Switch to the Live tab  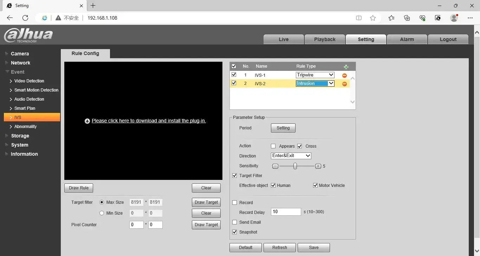click(x=284, y=39)
